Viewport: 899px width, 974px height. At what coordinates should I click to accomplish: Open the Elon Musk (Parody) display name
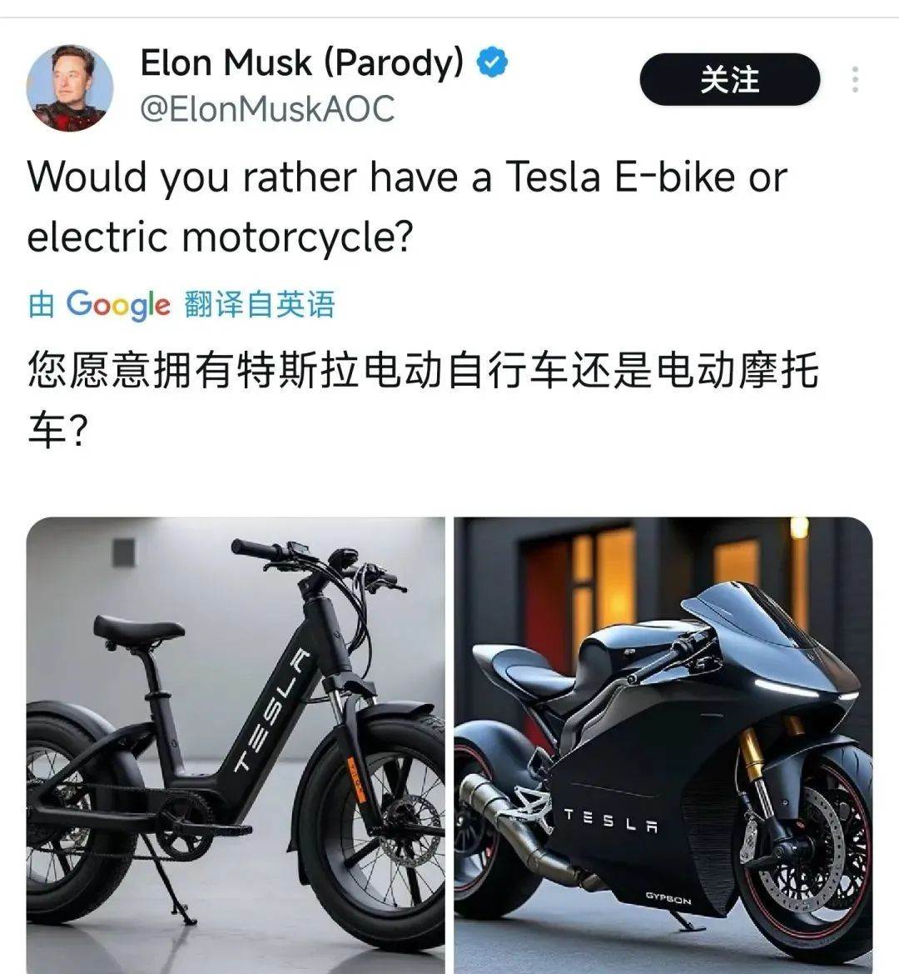tap(301, 62)
